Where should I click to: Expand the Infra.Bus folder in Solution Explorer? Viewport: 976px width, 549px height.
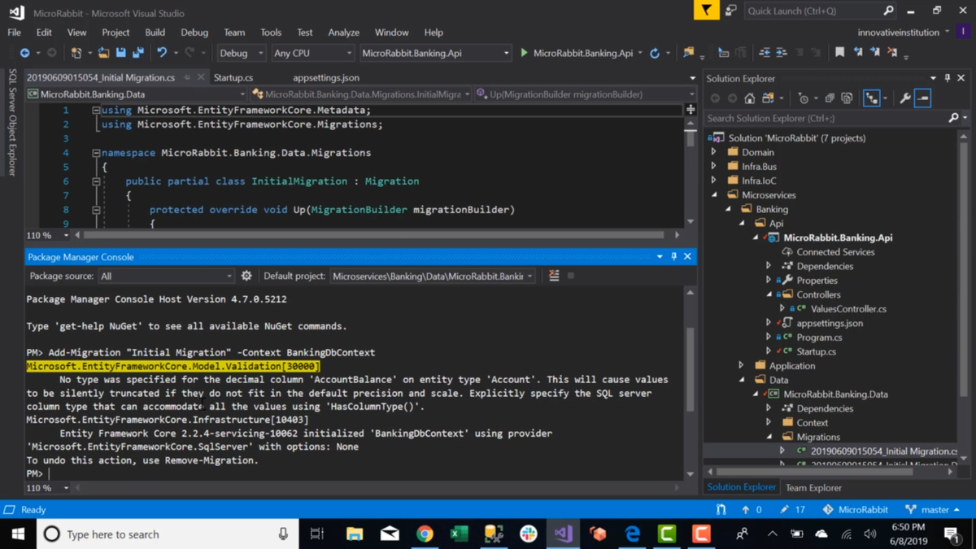tap(714, 167)
